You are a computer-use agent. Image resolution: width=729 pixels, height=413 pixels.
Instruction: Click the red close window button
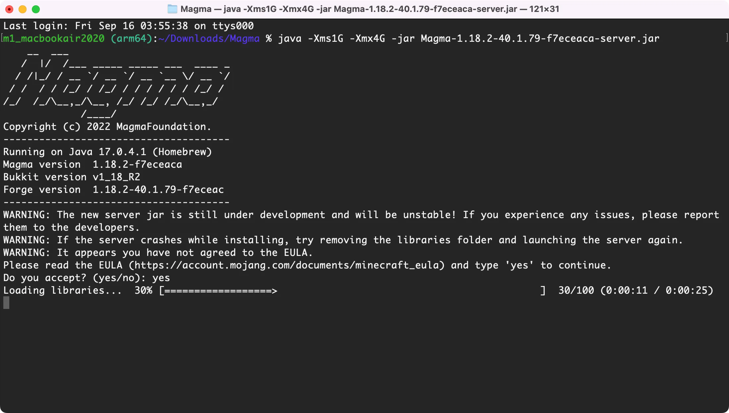pos(9,9)
